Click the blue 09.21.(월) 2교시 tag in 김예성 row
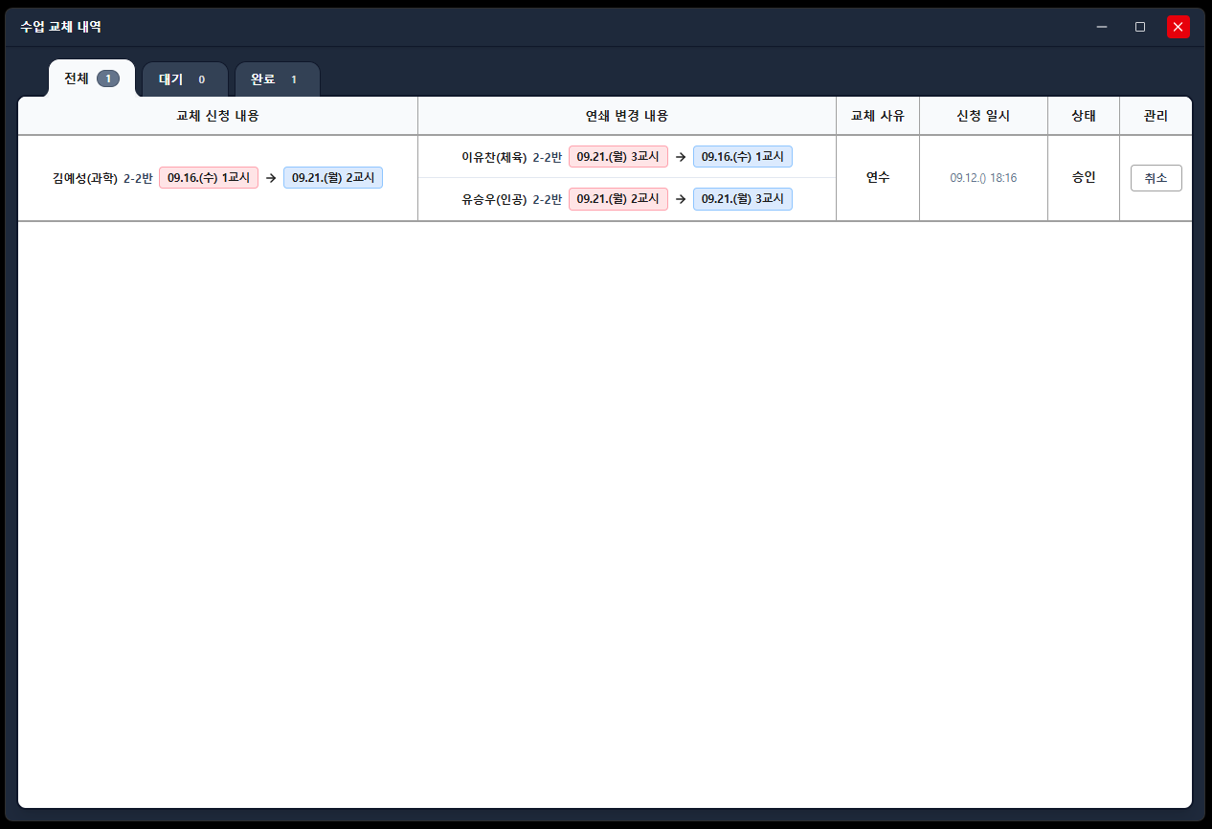 pyautogui.click(x=333, y=178)
